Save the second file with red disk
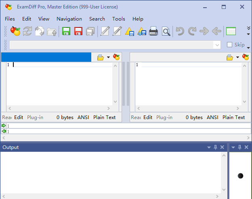The width and height of the screenshot is (252, 199). [78, 31]
